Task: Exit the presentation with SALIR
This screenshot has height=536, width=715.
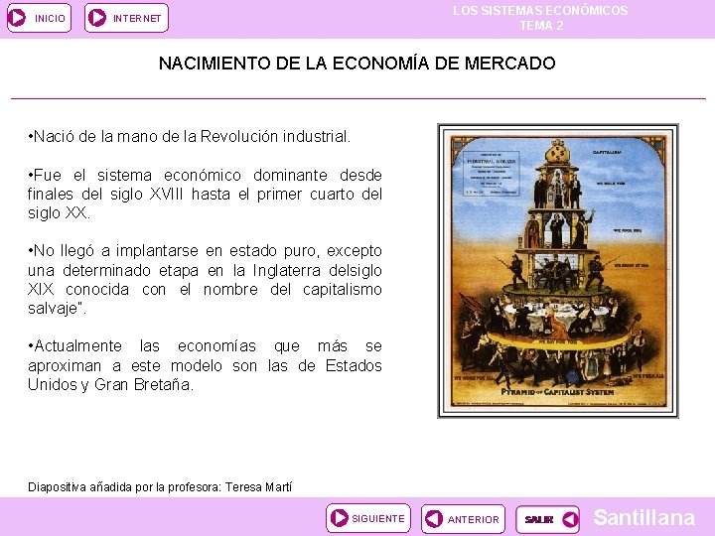Action: point(547,519)
